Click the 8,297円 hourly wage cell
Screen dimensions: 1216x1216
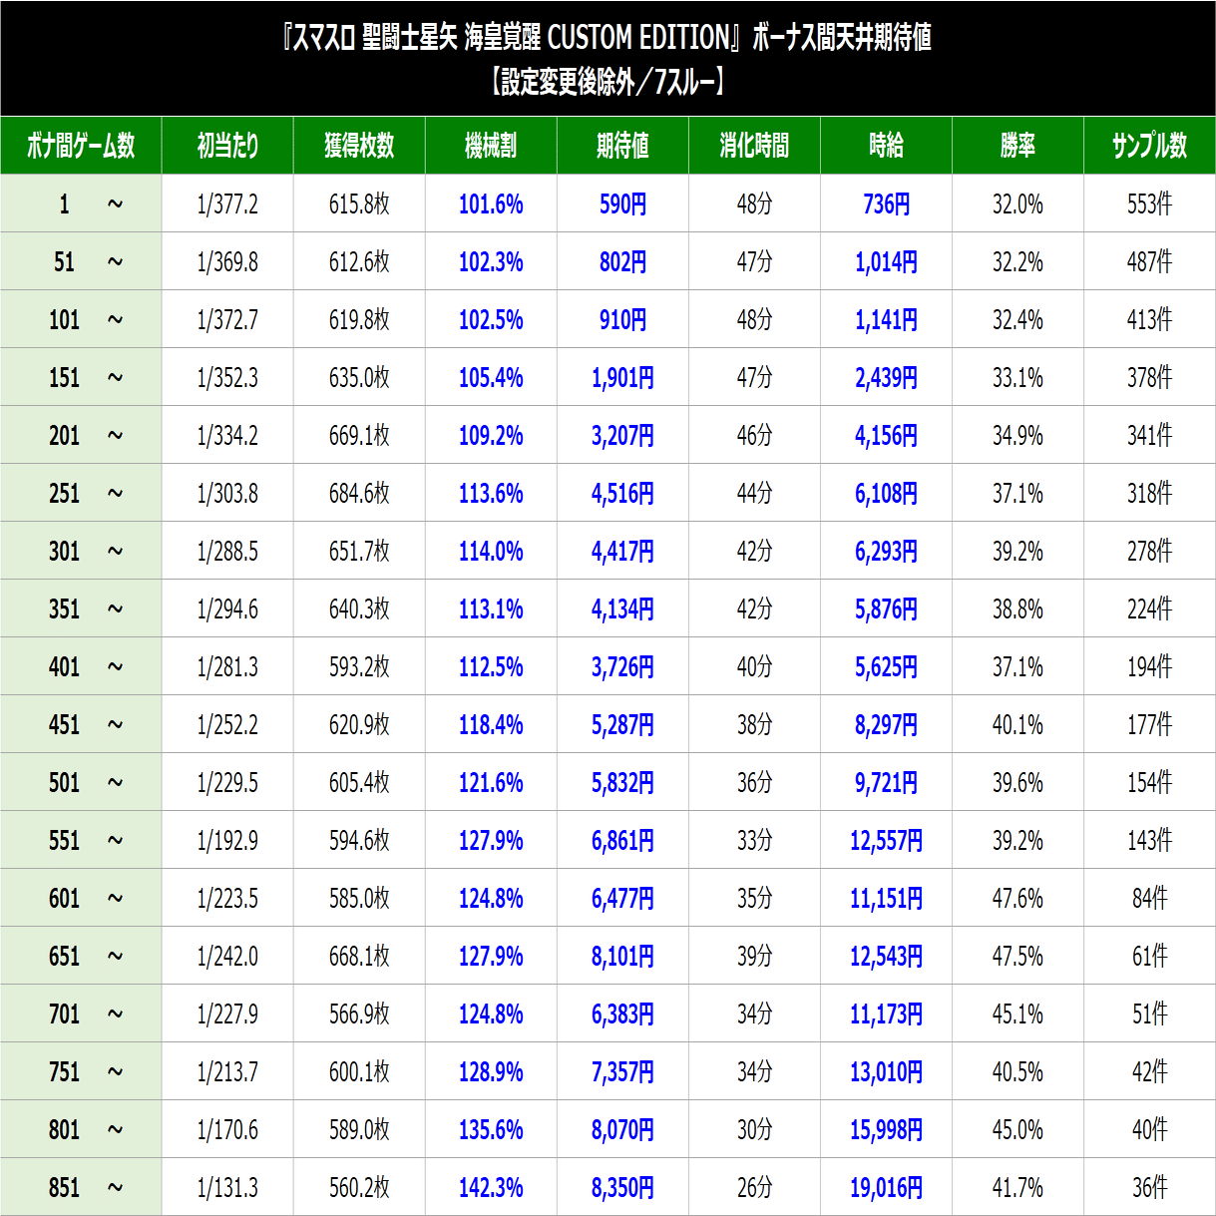click(x=886, y=724)
